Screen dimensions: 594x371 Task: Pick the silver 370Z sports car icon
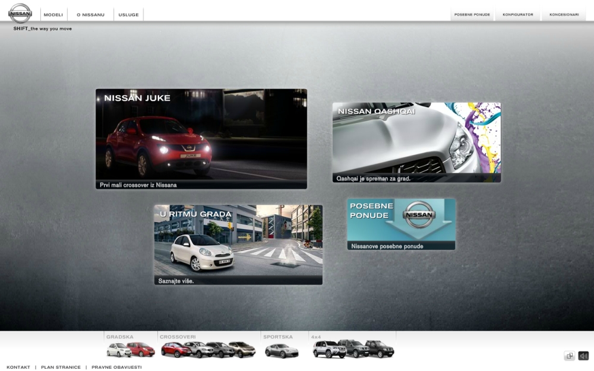click(282, 351)
